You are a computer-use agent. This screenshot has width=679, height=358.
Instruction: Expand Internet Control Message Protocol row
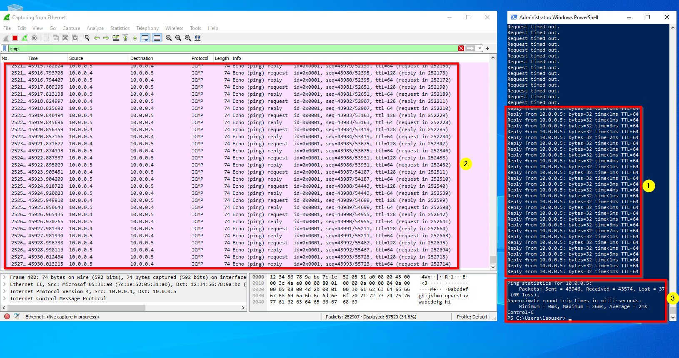point(5,298)
